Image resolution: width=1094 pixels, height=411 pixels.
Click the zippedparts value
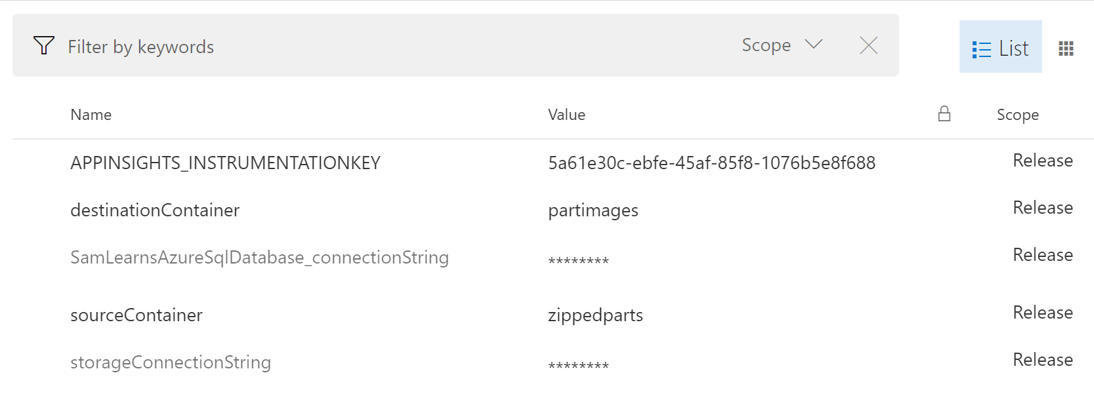click(x=595, y=315)
